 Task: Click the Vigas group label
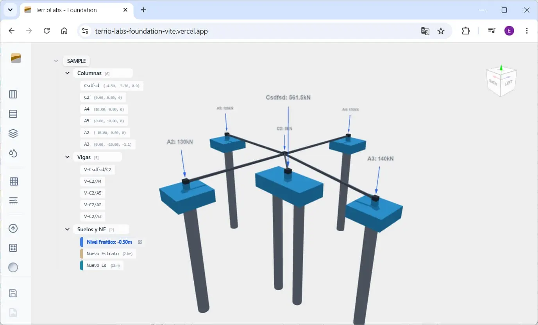84,157
